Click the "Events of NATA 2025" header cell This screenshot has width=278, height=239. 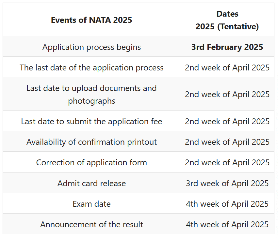[x=91, y=20]
